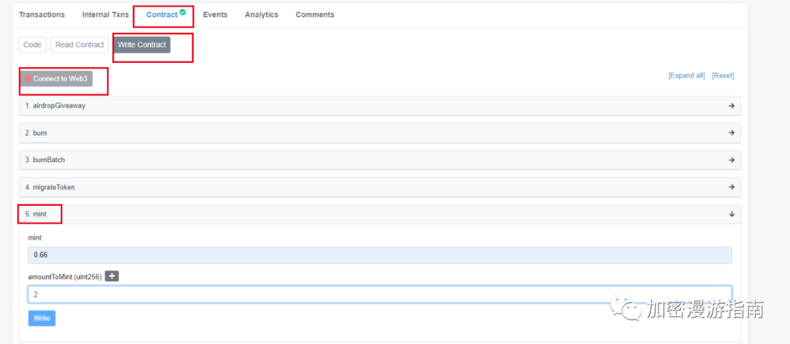
Task: Click the Reset link
Action: [x=723, y=76]
